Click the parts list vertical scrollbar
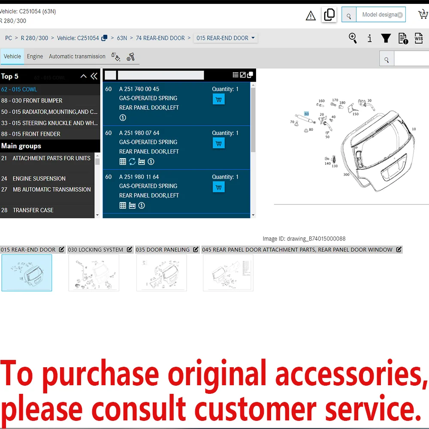Image resolution: width=429 pixels, height=429 pixels. [253, 120]
